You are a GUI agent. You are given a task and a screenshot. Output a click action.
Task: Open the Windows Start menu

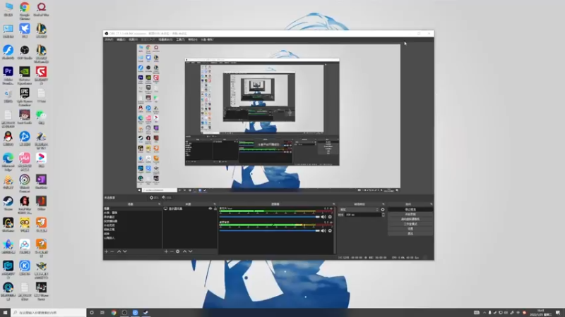click(5, 313)
